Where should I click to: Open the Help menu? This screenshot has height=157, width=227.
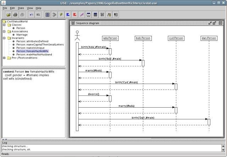tap(39, 8)
